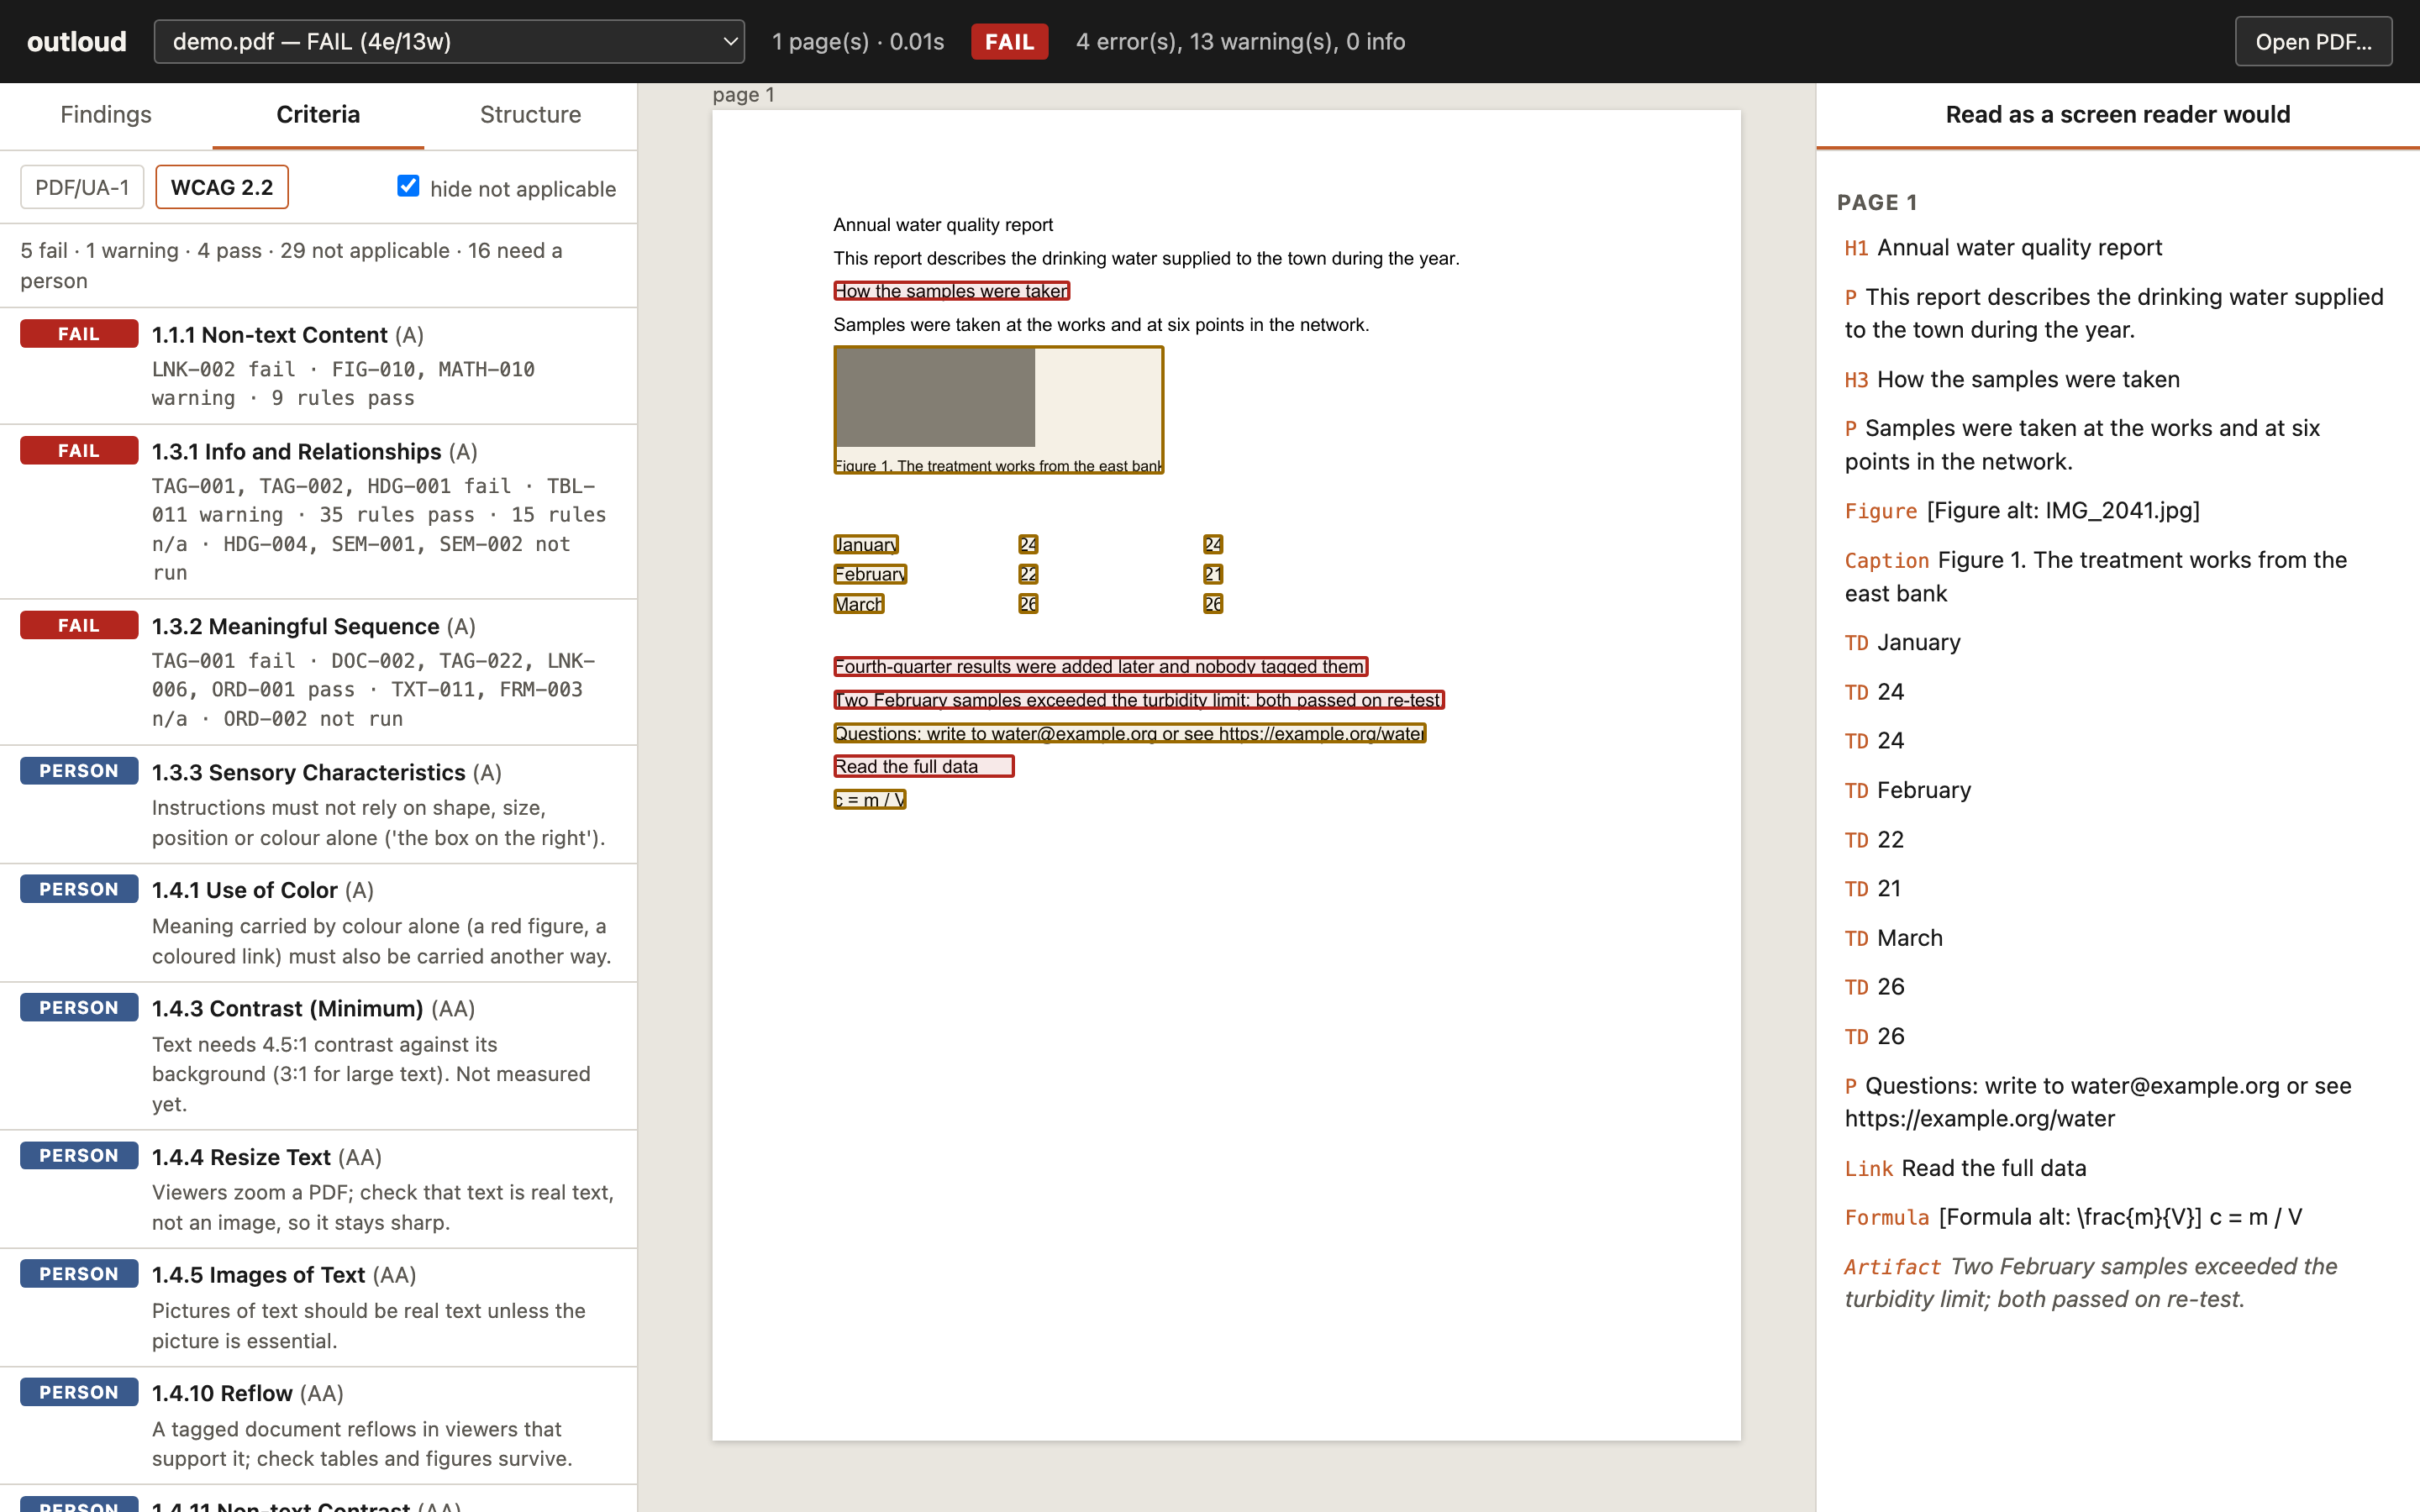Open criterion 1.4.5 Images of Text
The height and width of the screenshot is (1512, 2420).
318,1307
